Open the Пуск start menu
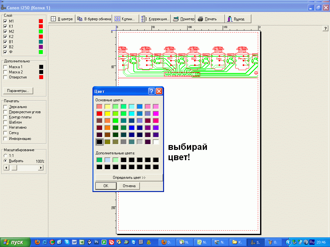The width and height of the screenshot is (330, 247). 15,242
